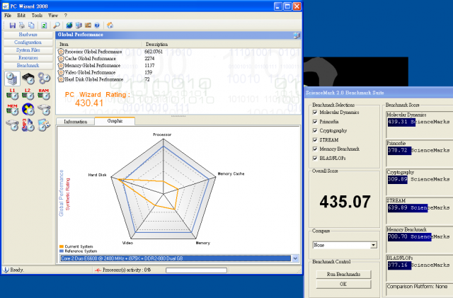Click the globe web toolbar icon
This screenshot has height=298, width=453.
point(69,25)
